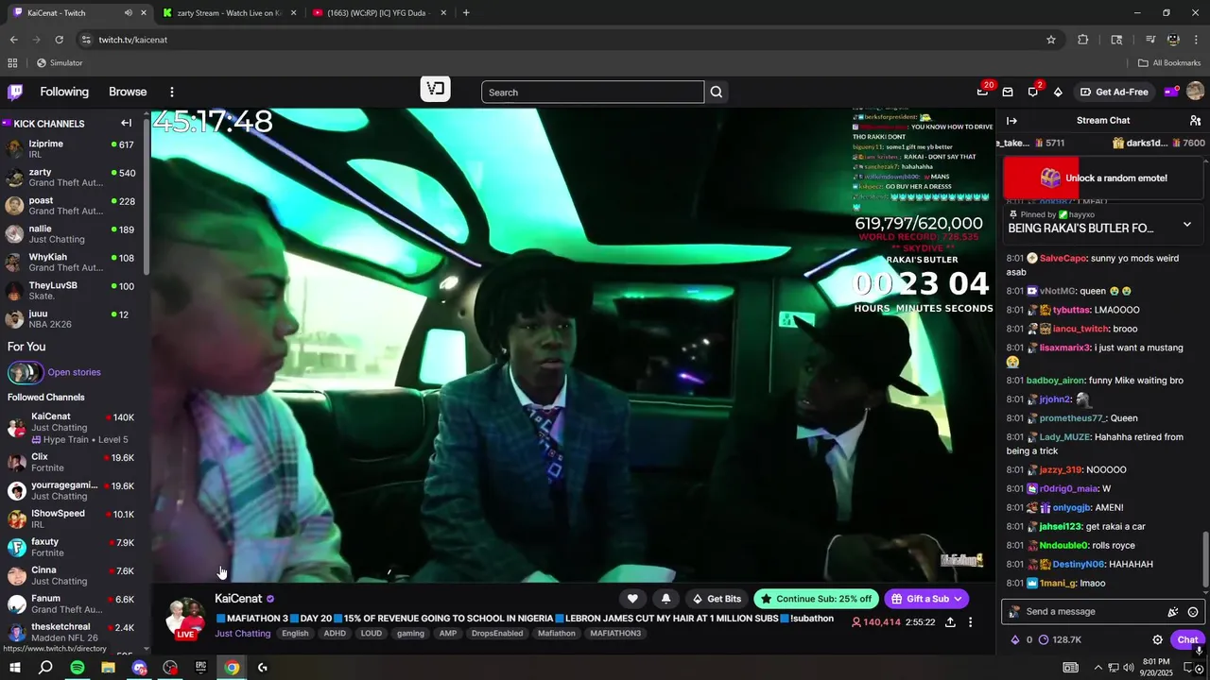Image resolution: width=1210 pixels, height=680 pixels.
Task: Open stories link under For You
Action: pyautogui.click(x=74, y=372)
